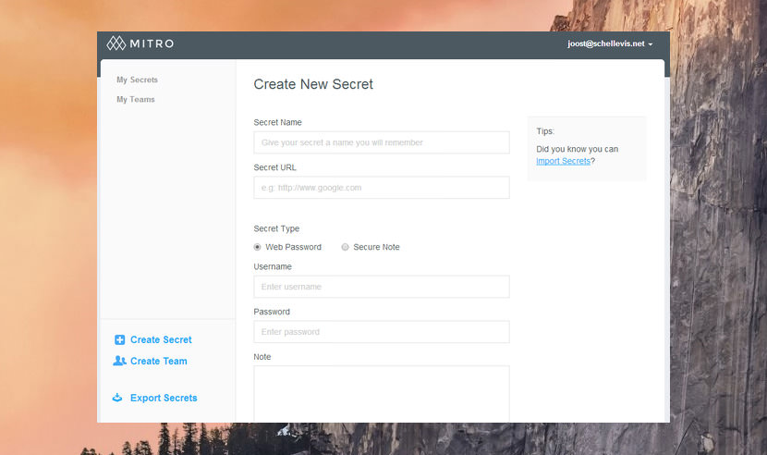
Task: Click the Create Team link
Action: click(159, 361)
